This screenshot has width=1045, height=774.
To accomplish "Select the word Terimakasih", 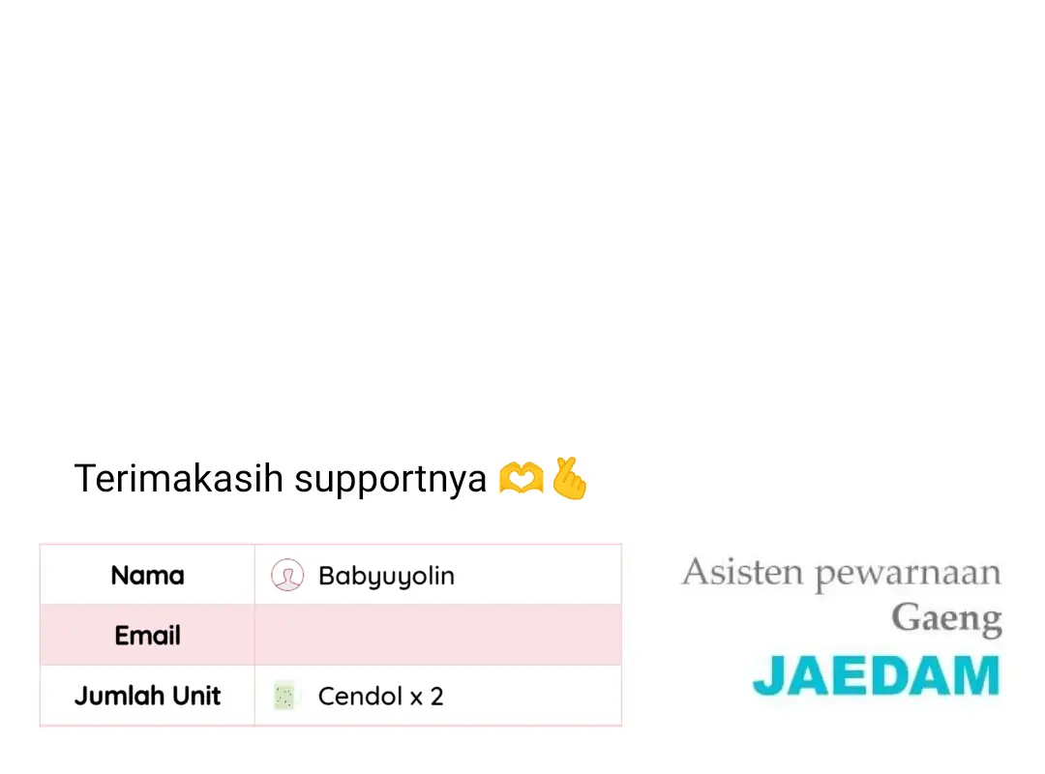I will coord(179,478).
